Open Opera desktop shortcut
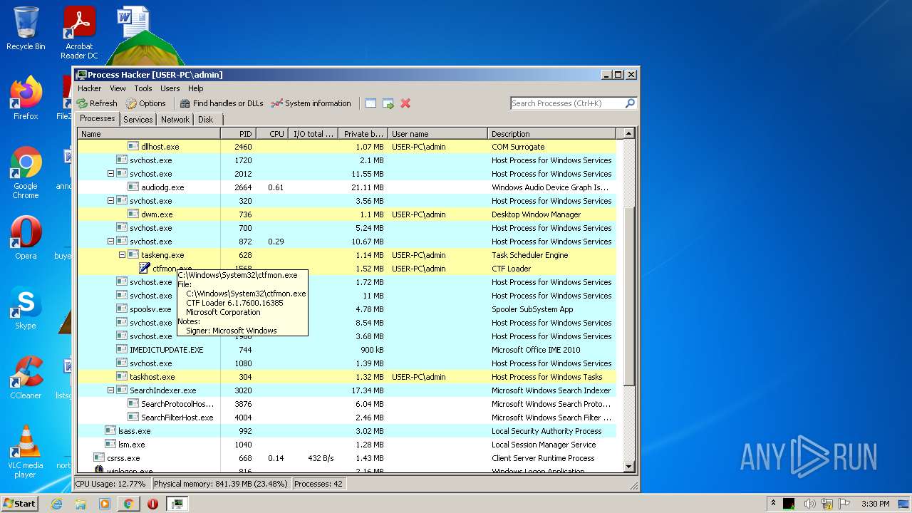This screenshot has width=912, height=513. tap(26, 237)
